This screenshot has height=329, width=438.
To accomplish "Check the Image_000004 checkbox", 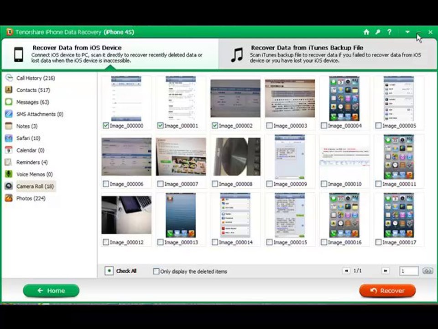I will [x=324, y=126].
